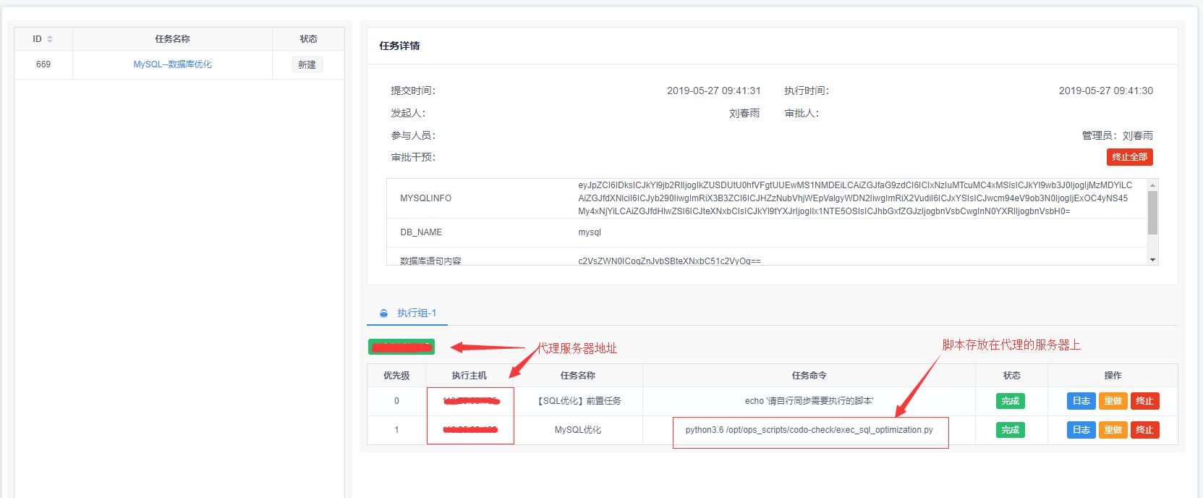Click the 管理员: 刘春雨 text

1117,135
